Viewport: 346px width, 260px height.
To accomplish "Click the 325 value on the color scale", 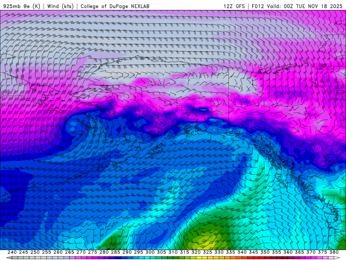I will [208, 252].
